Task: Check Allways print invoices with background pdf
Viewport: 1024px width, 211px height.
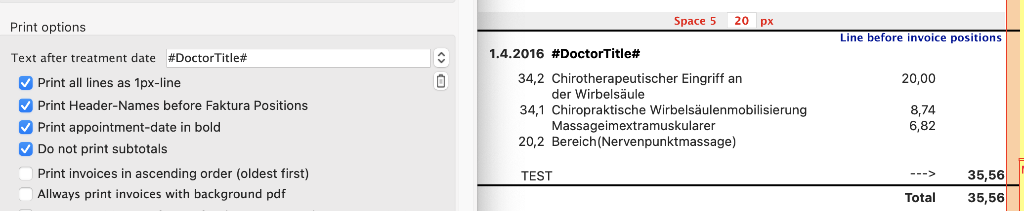Action: pos(26,194)
